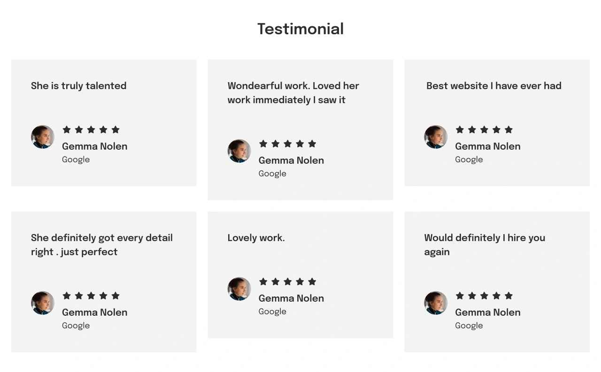Click the fifth star in the 'Best website' card
601x372 pixels.
click(x=509, y=129)
